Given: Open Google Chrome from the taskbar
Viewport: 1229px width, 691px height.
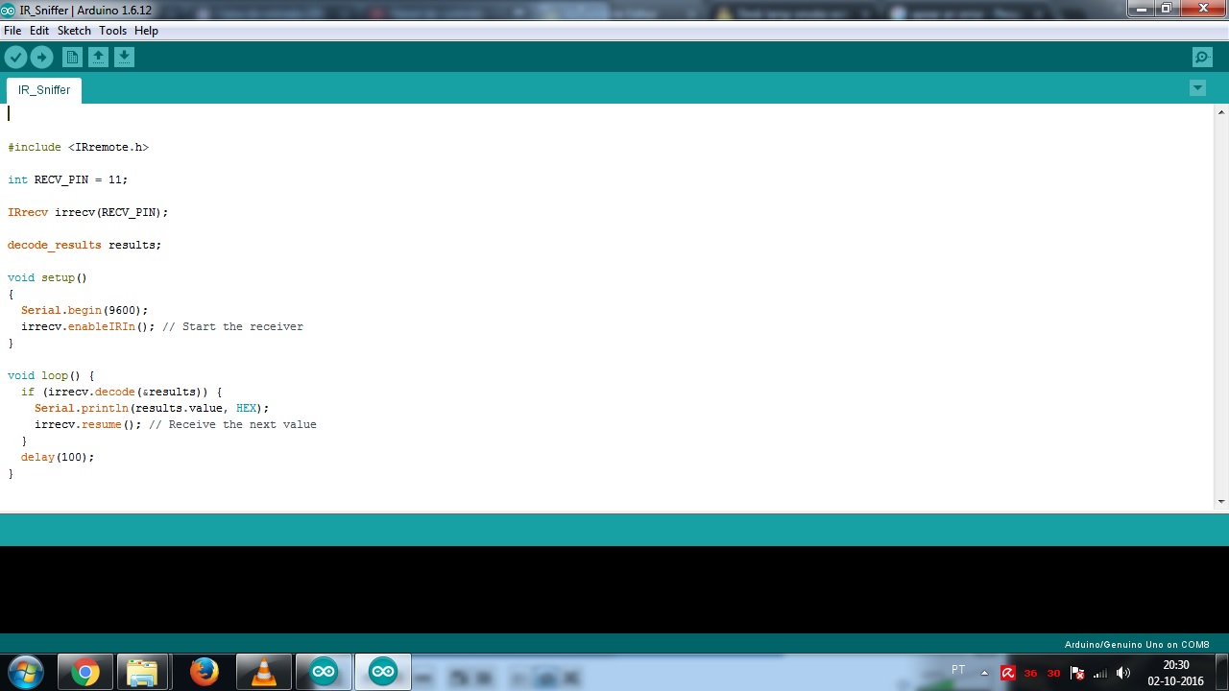Looking at the screenshot, I should point(84,673).
